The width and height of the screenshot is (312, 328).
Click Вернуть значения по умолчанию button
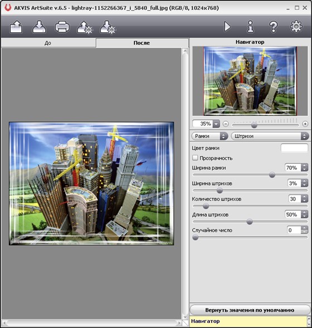[x=250, y=310]
